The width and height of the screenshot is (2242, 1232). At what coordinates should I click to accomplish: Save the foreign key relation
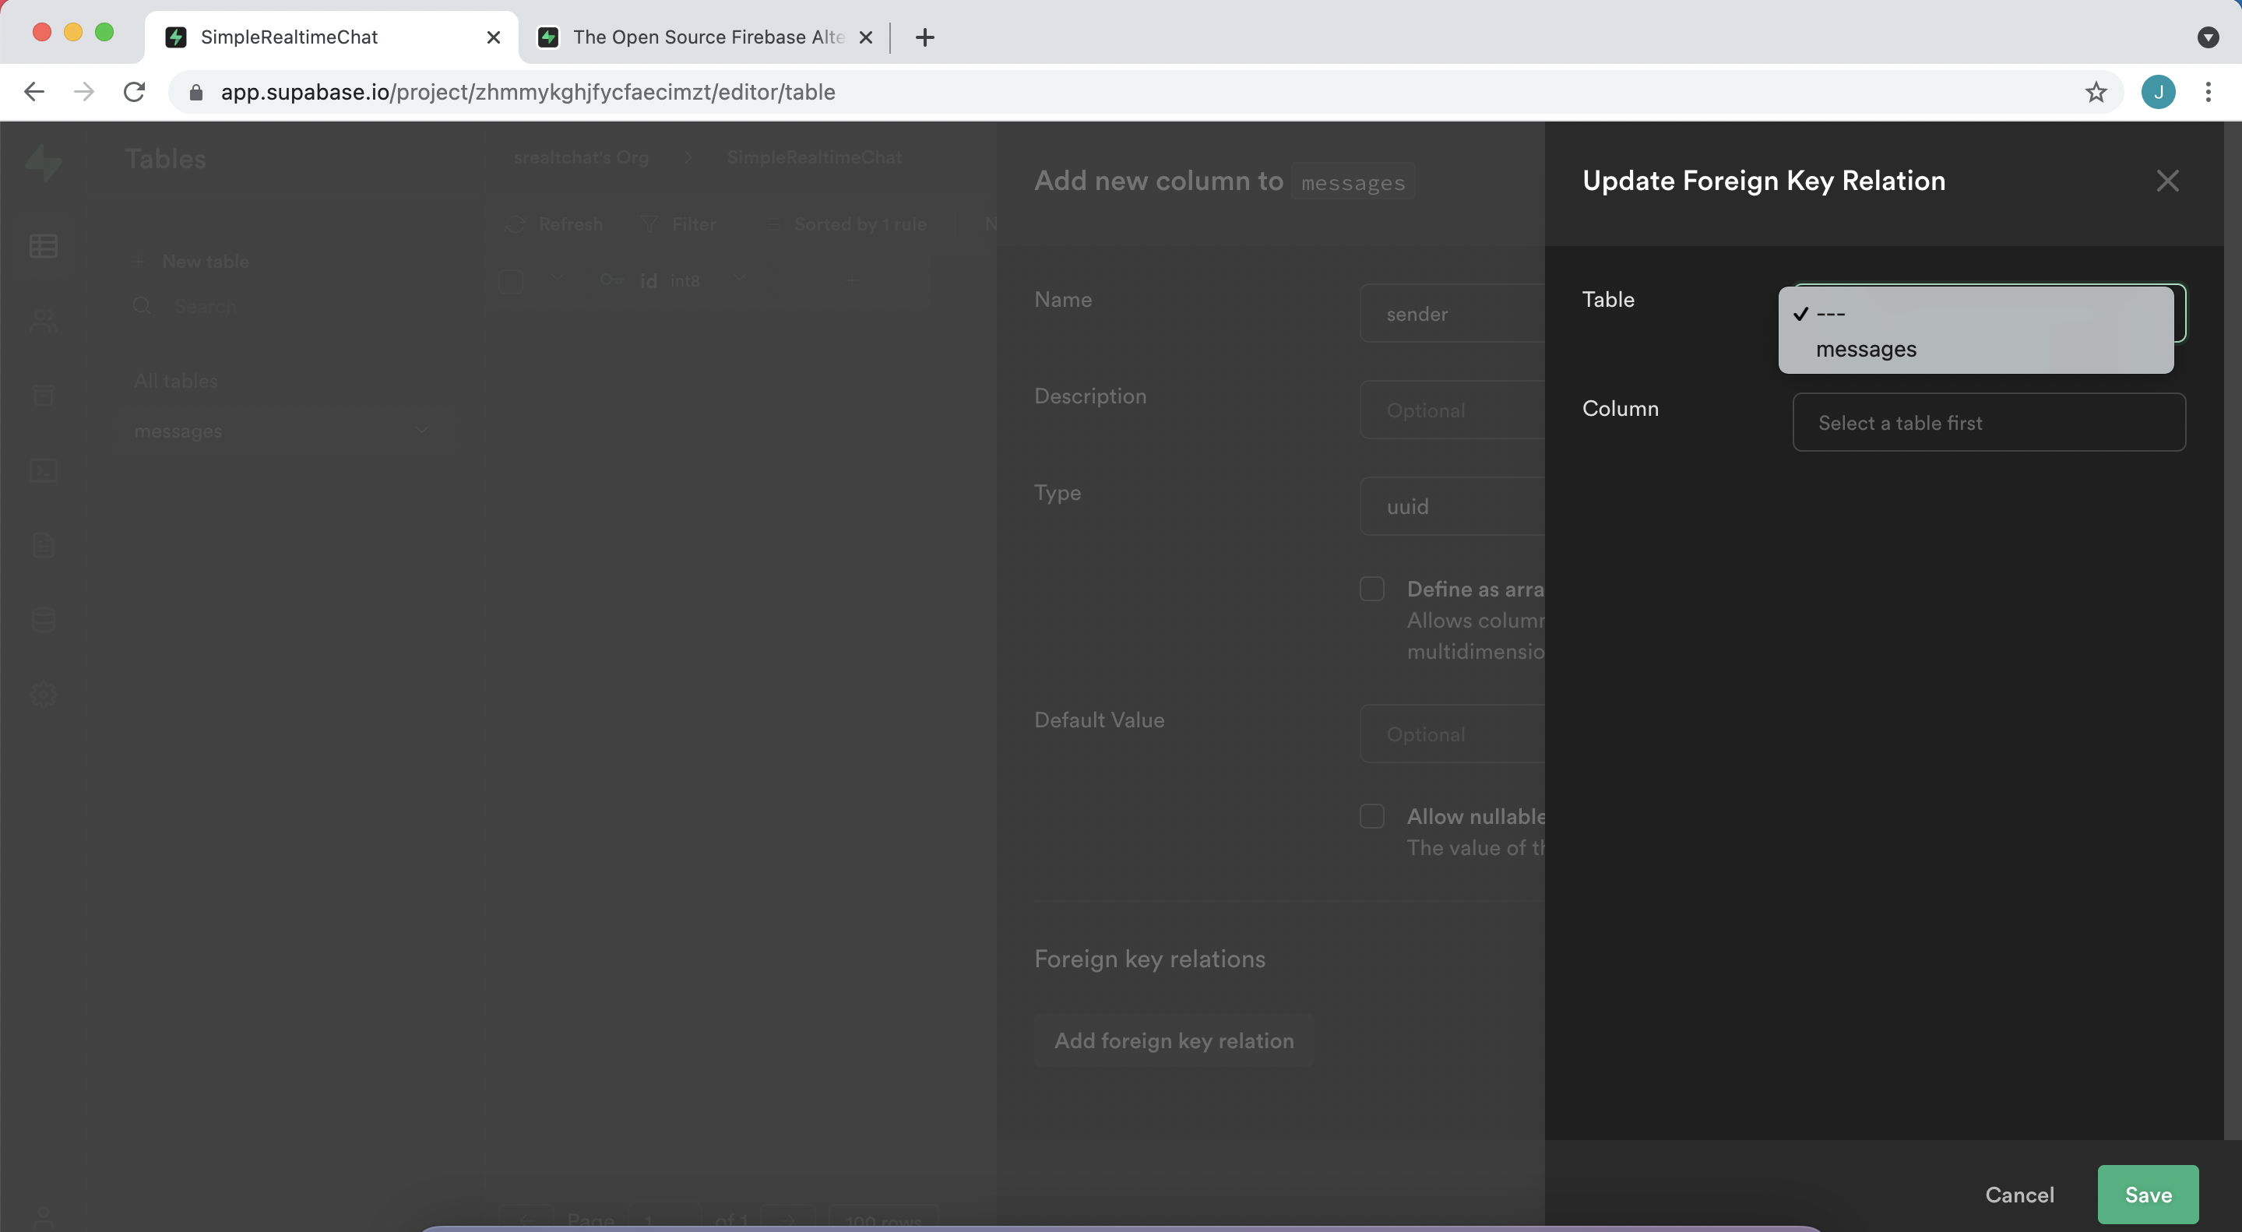coord(2147,1194)
